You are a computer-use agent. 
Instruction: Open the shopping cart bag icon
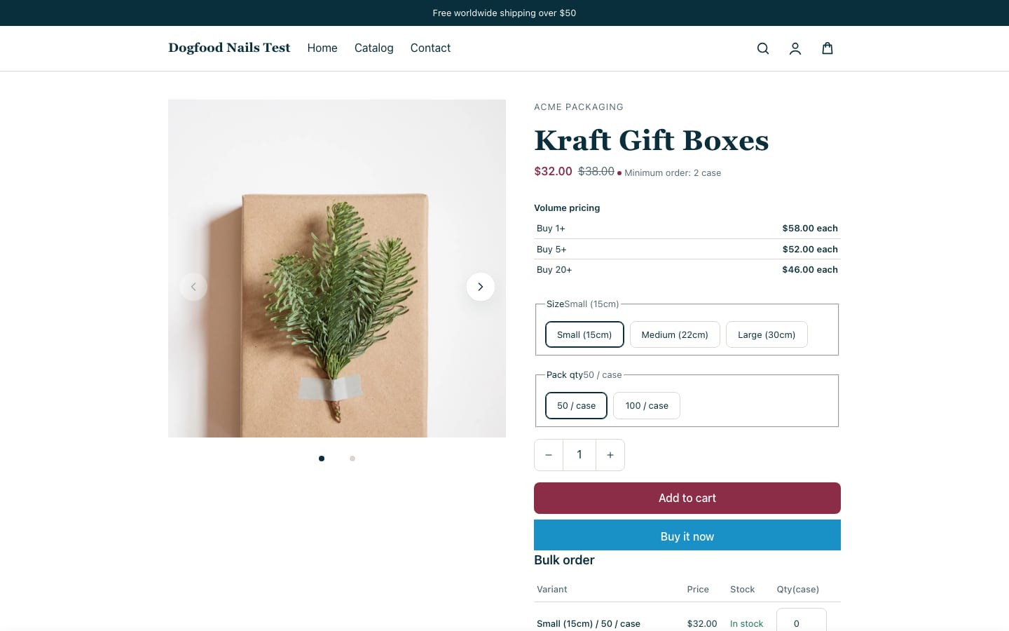coord(828,48)
